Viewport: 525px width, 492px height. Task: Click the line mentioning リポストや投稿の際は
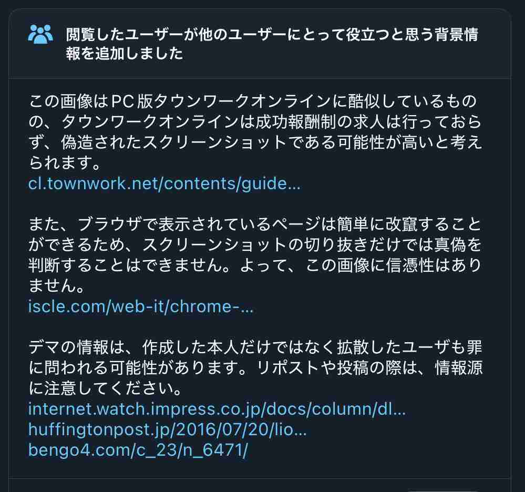[x=255, y=368]
